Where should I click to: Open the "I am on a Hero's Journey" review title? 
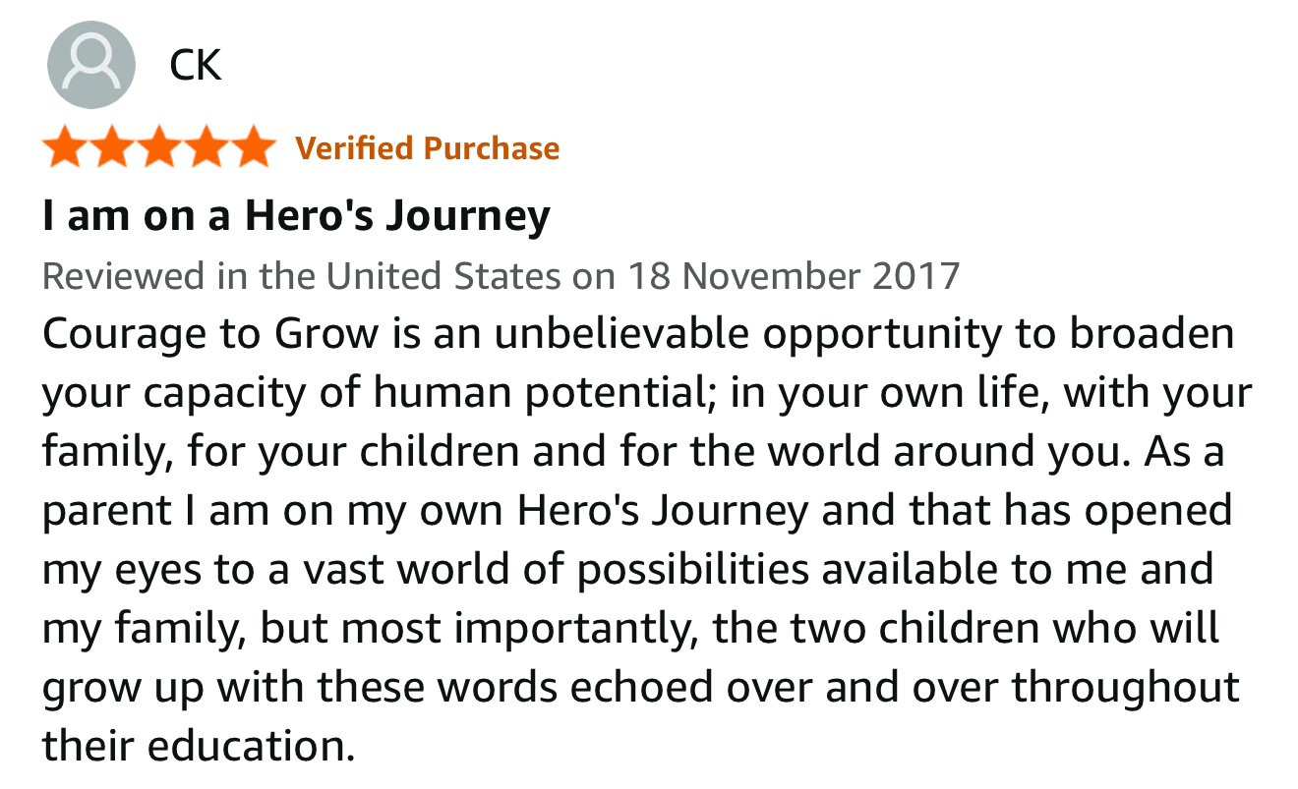click(296, 215)
